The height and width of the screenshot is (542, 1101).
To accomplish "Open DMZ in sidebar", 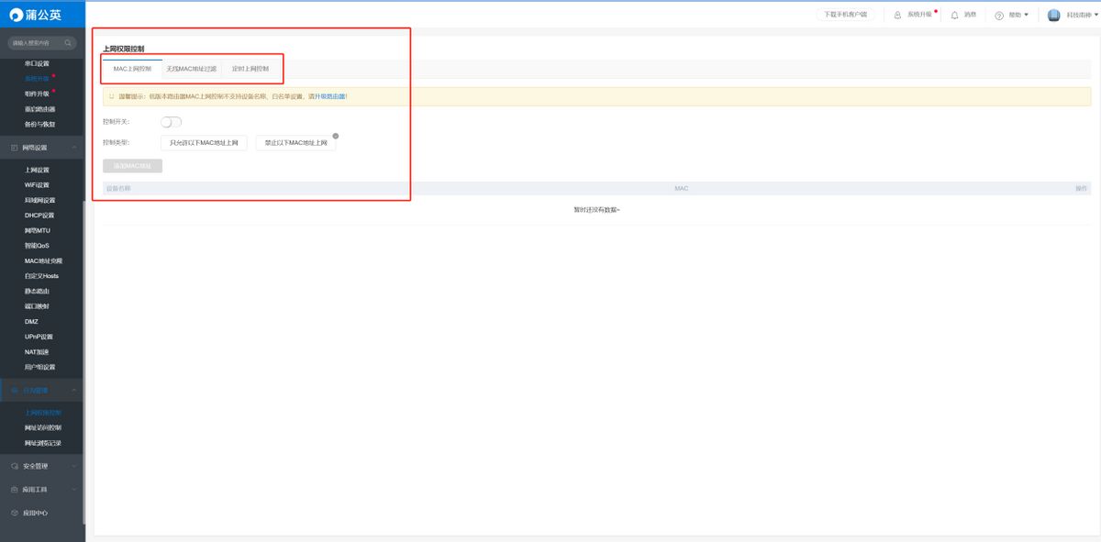I will [x=32, y=321].
